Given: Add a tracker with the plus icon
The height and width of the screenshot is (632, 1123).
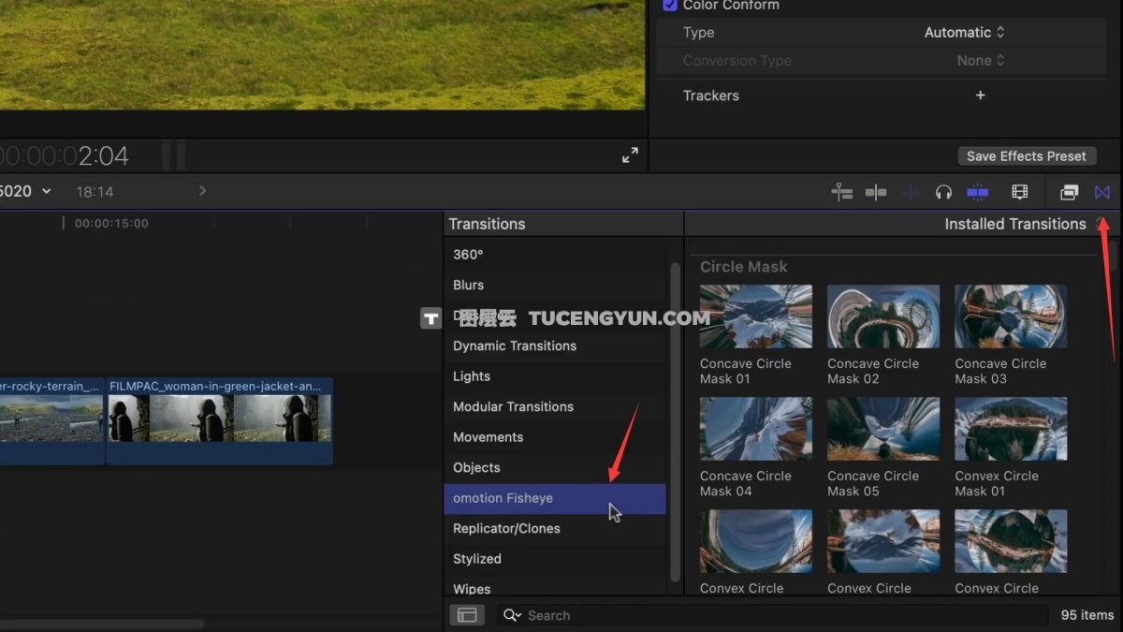Looking at the screenshot, I should [x=980, y=96].
